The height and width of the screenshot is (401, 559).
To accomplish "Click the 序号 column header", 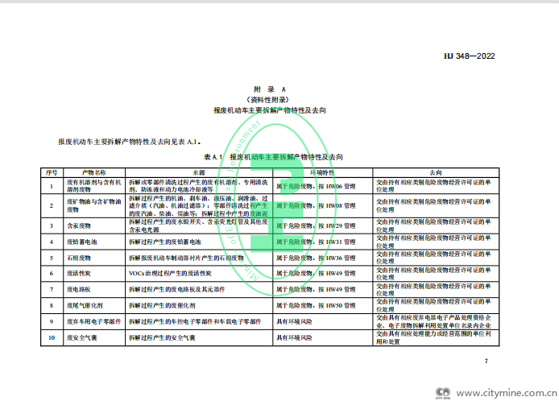I will click(51, 172).
